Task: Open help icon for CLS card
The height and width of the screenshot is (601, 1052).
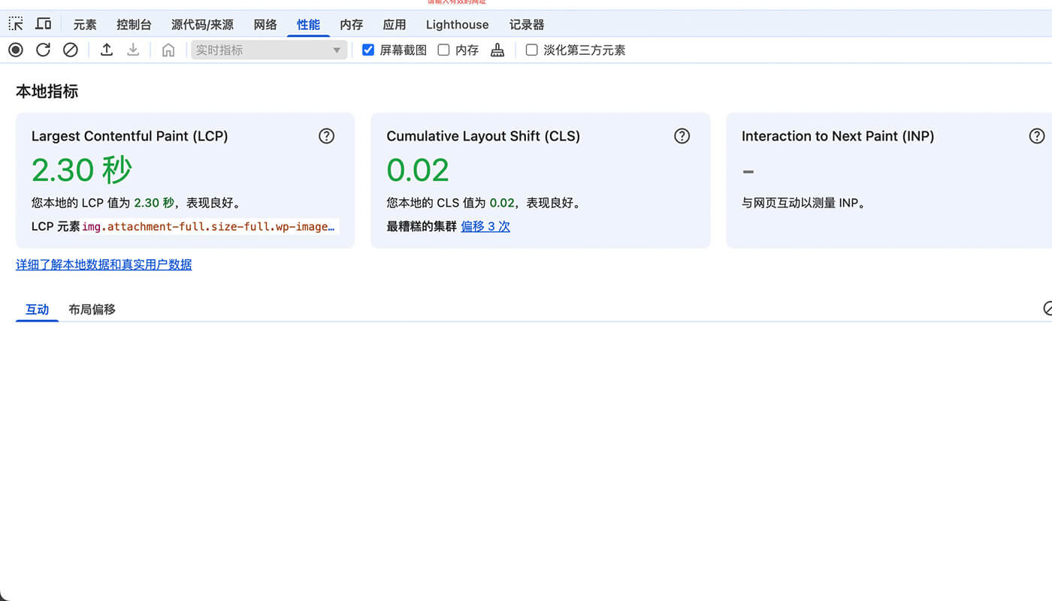Action: [682, 136]
